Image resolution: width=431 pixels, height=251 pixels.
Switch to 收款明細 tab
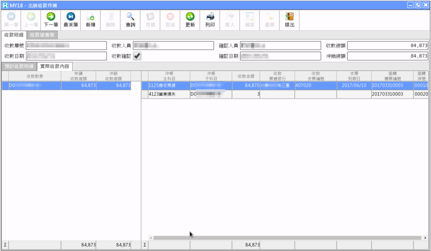(x=14, y=35)
